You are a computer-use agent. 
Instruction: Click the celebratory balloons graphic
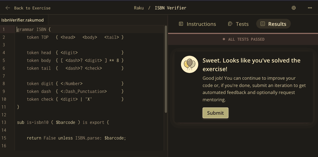point(189,64)
